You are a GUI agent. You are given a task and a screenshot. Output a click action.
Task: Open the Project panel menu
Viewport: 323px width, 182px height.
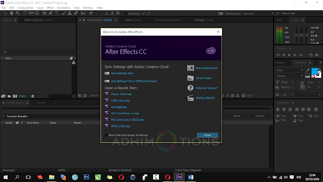tap(15, 20)
